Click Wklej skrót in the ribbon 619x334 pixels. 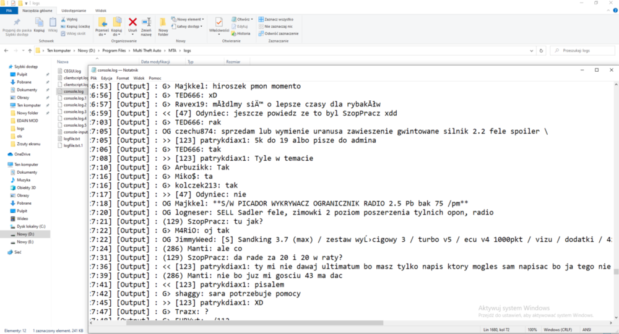point(74,33)
